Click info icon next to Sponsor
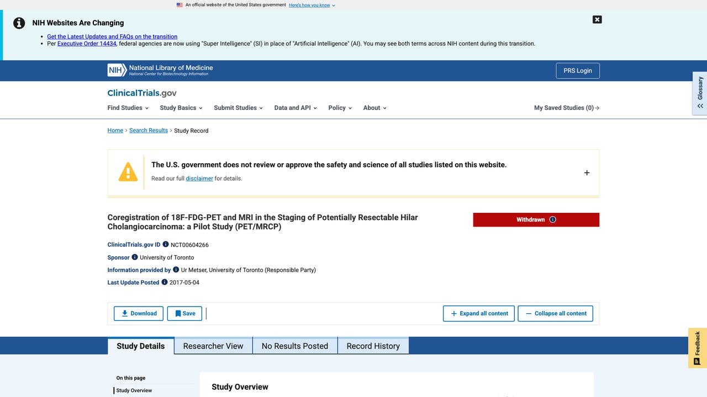 (135, 257)
